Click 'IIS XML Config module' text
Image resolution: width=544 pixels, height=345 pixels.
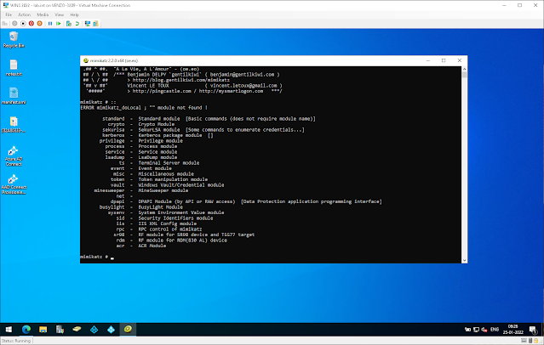167,223
